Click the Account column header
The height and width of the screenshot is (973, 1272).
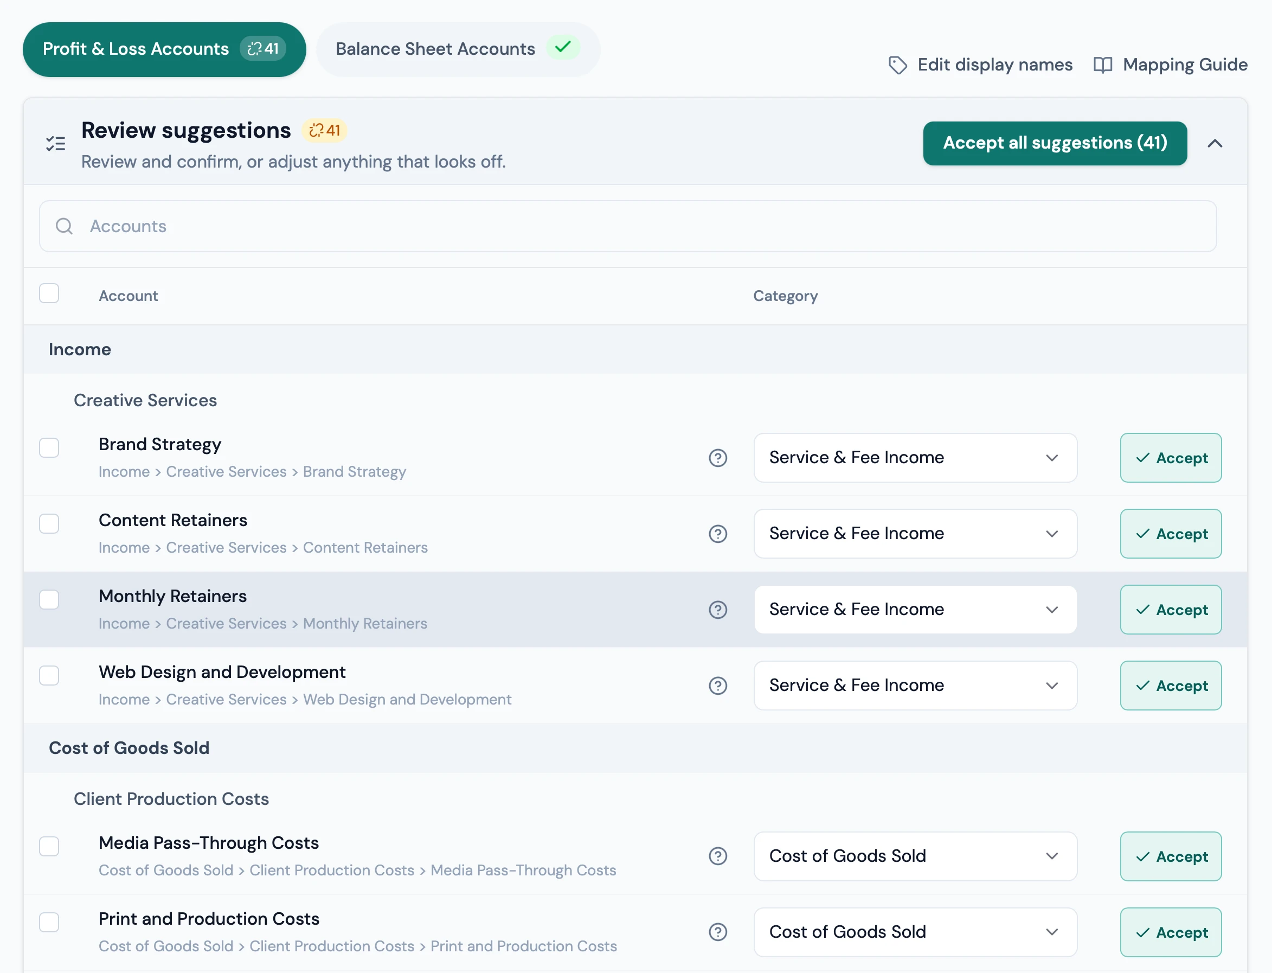128,296
